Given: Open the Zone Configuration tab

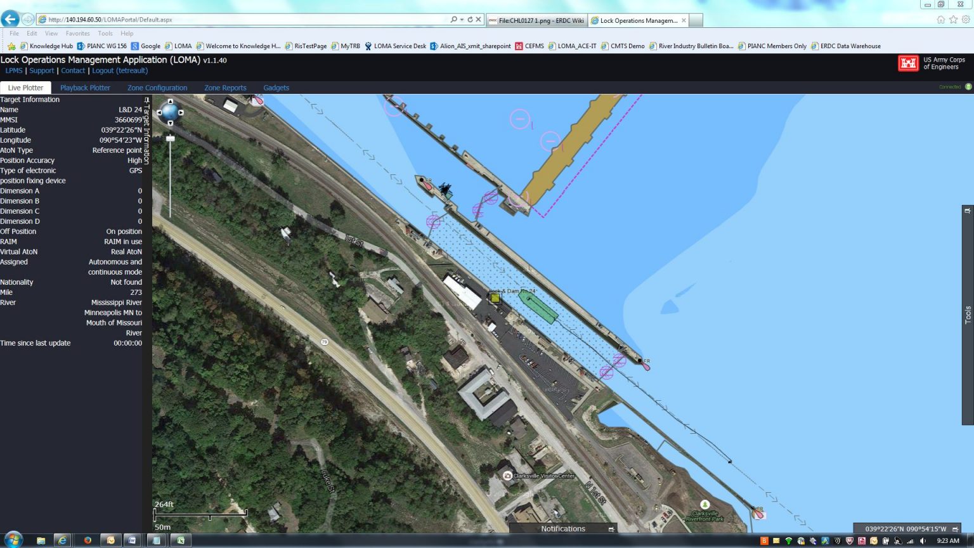Looking at the screenshot, I should click(x=157, y=88).
